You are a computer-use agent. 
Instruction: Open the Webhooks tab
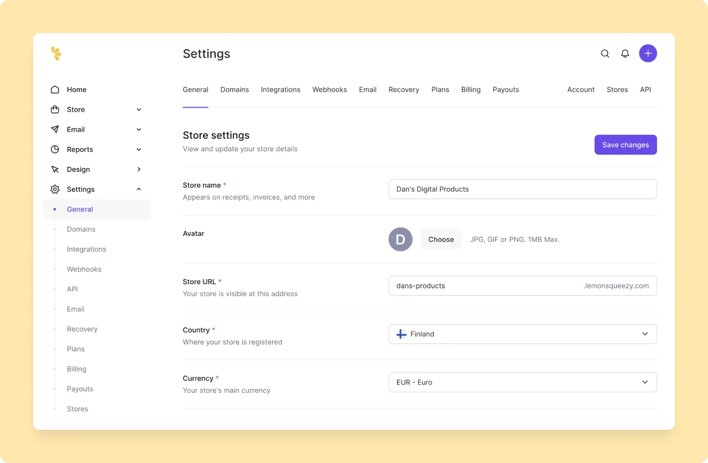(x=330, y=89)
